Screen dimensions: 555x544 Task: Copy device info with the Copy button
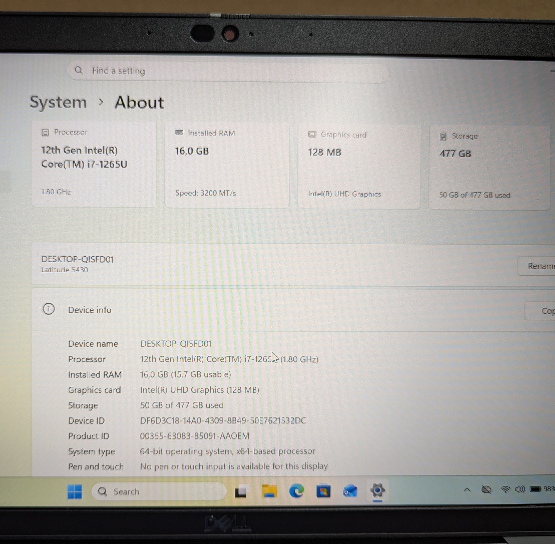540,311
